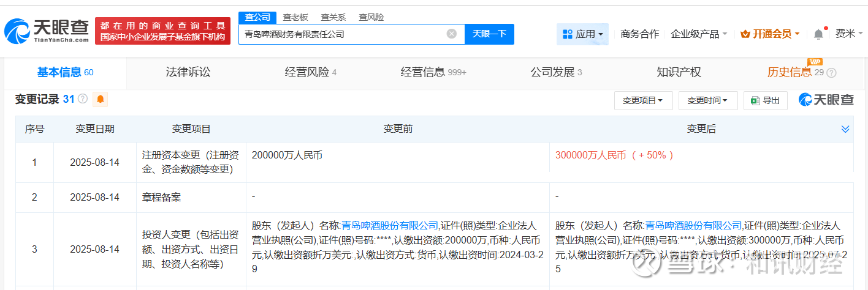Click the 变更记录 section heading

pos(37,99)
